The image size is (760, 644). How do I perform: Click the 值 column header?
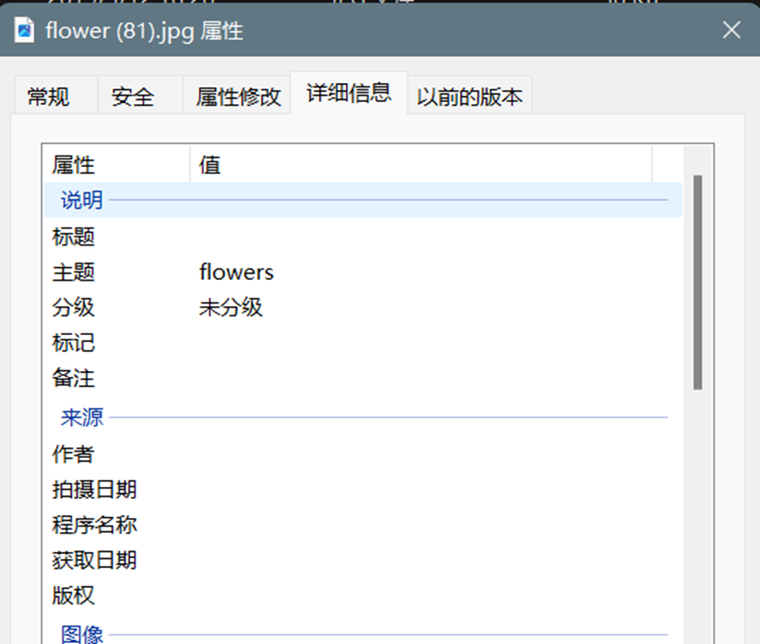pyautogui.click(x=420, y=165)
